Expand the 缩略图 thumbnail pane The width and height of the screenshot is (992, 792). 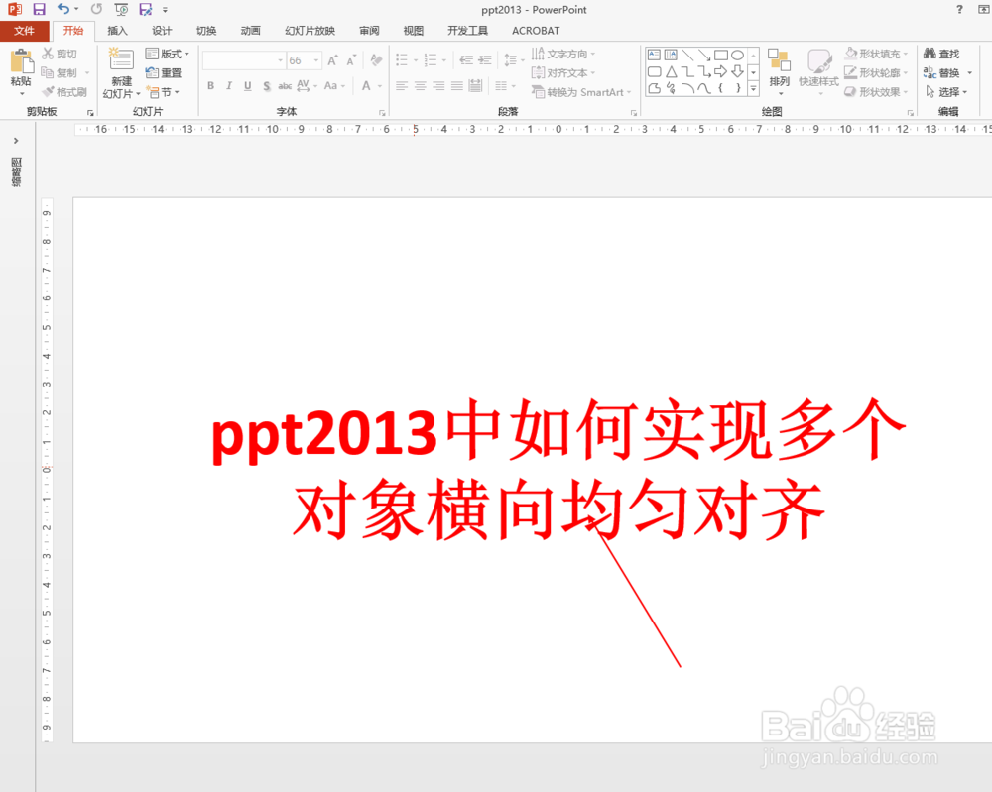pos(16,141)
